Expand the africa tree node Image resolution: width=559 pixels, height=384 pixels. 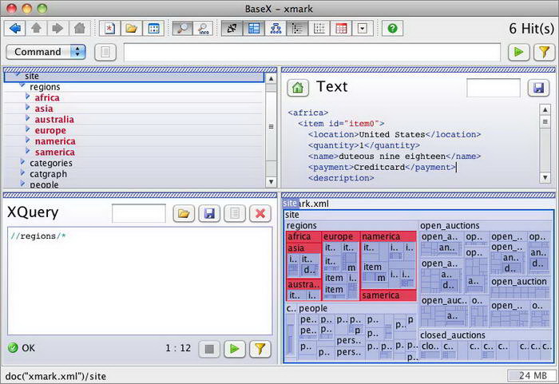coord(28,97)
